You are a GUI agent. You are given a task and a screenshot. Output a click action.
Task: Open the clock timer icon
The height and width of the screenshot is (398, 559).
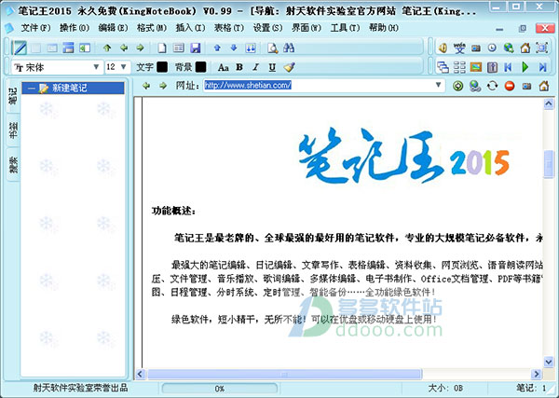(x=492, y=48)
